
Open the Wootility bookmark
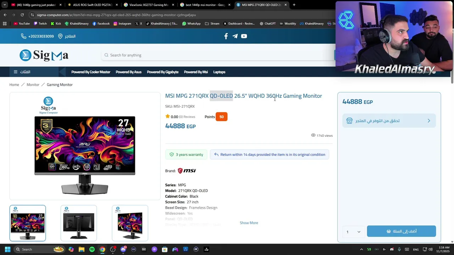click(288, 24)
